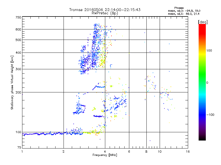Screen dimensions: 221x165
Task: Click the '1' frequency axis tick label
Action: pyautogui.click(x=22, y=152)
